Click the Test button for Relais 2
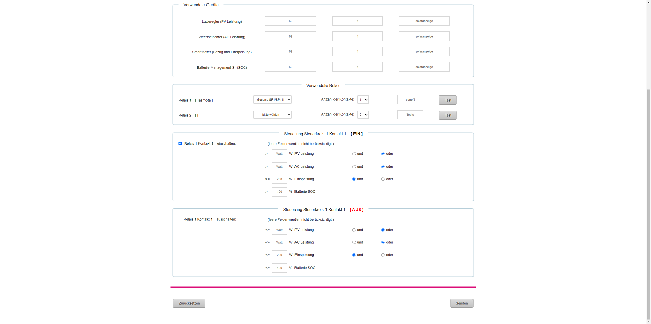This screenshot has width=651, height=324. pos(448,115)
